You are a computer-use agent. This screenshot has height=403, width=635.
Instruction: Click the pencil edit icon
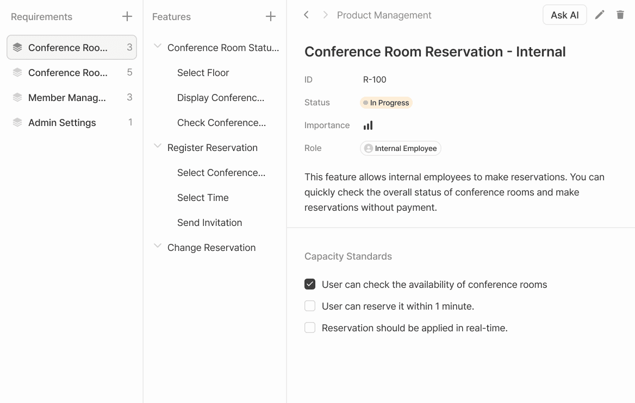click(x=600, y=15)
